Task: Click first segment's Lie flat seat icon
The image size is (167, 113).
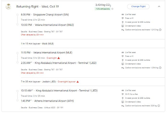Action: (x=123, y=15)
